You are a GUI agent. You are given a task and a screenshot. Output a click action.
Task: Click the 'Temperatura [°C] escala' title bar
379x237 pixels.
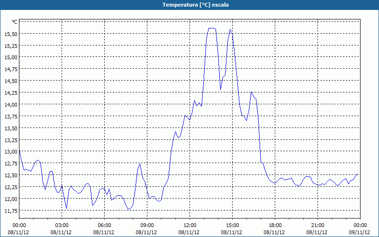189,5
